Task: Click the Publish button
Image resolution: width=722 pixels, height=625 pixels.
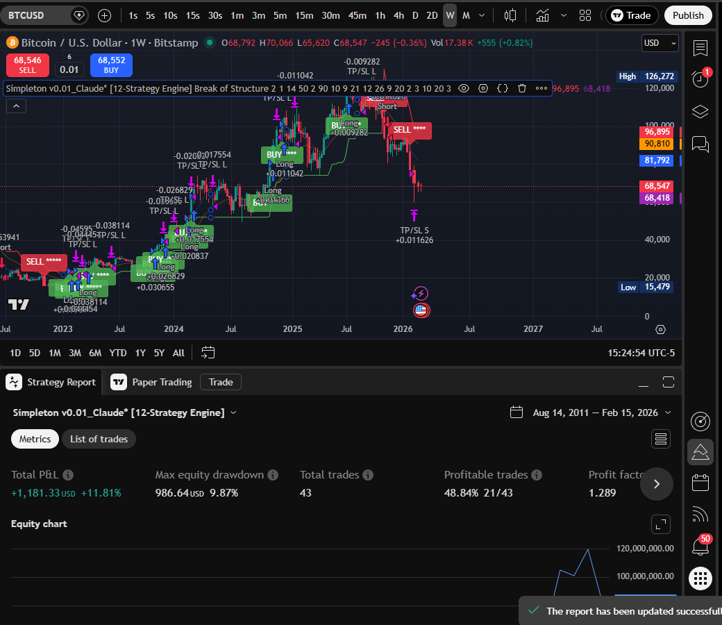Action: (x=688, y=15)
